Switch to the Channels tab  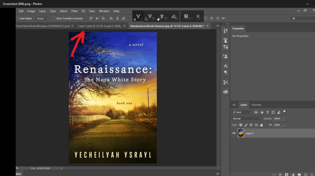pos(256,105)
